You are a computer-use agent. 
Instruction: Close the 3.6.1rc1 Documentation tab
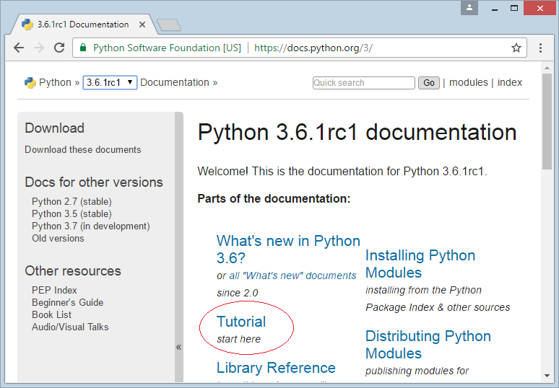[x=142, y=25]
